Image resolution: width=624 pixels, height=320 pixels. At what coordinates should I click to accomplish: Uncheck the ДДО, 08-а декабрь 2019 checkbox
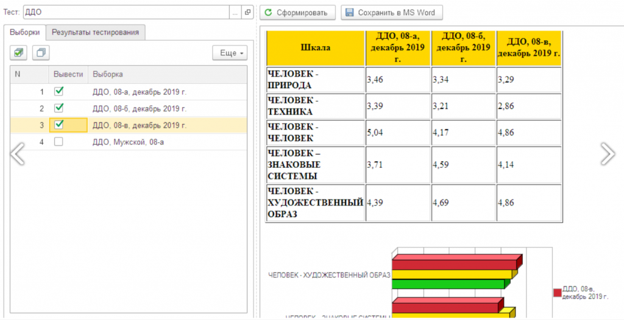(59, 91)
